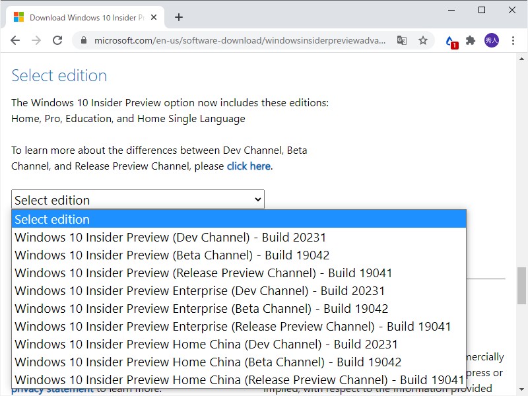Click the extension icon with red badge 1
The width and height of the screenshot is (528, 396).
coord(450,40)
